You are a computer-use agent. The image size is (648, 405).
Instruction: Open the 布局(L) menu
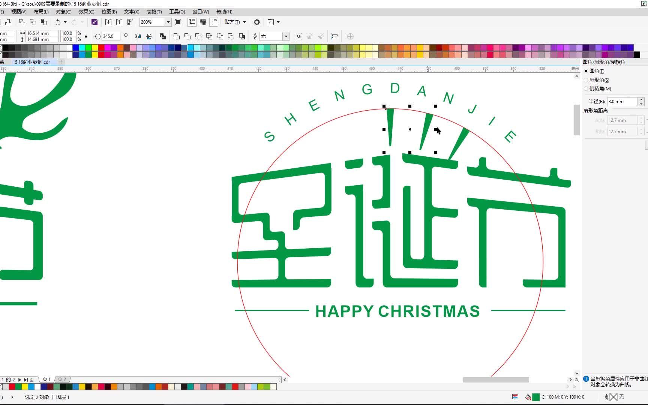pos(41,12)
